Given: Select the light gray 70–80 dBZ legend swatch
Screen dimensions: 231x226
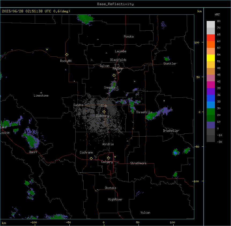Looking at the screenshot, I should (211, 24).
